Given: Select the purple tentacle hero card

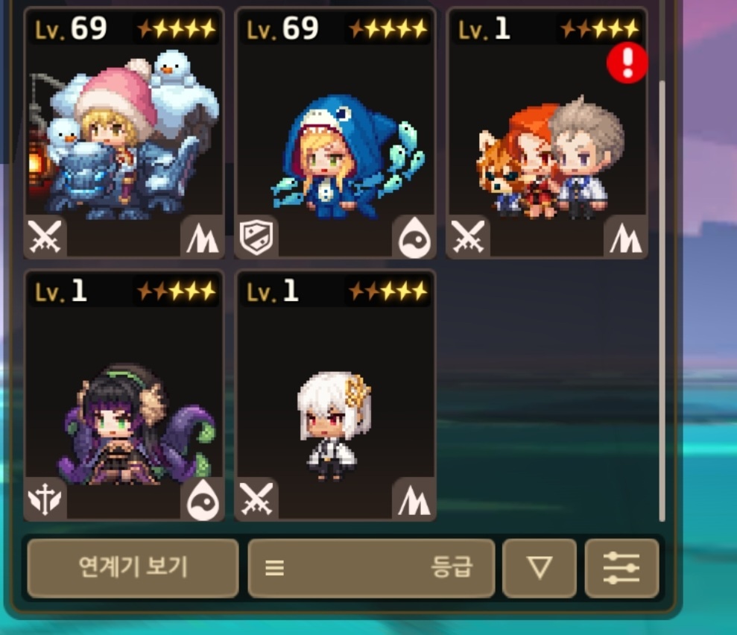Looking at the screenshot, I should tap(124, 395).
